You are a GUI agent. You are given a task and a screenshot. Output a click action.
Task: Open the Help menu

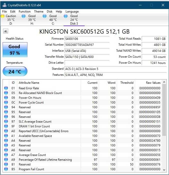pos(59,12)
